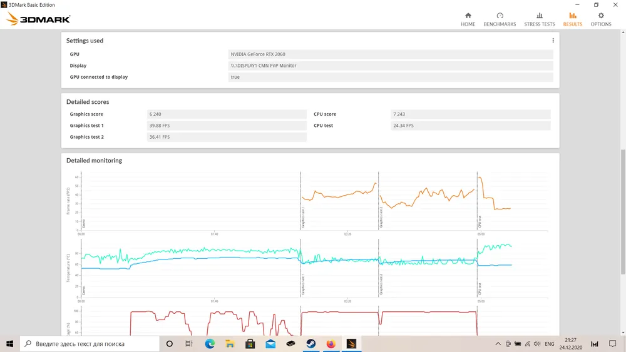Viewport: 626px width, 352px height.
Task: Open the Options settings page
Action: pos(600,19)
